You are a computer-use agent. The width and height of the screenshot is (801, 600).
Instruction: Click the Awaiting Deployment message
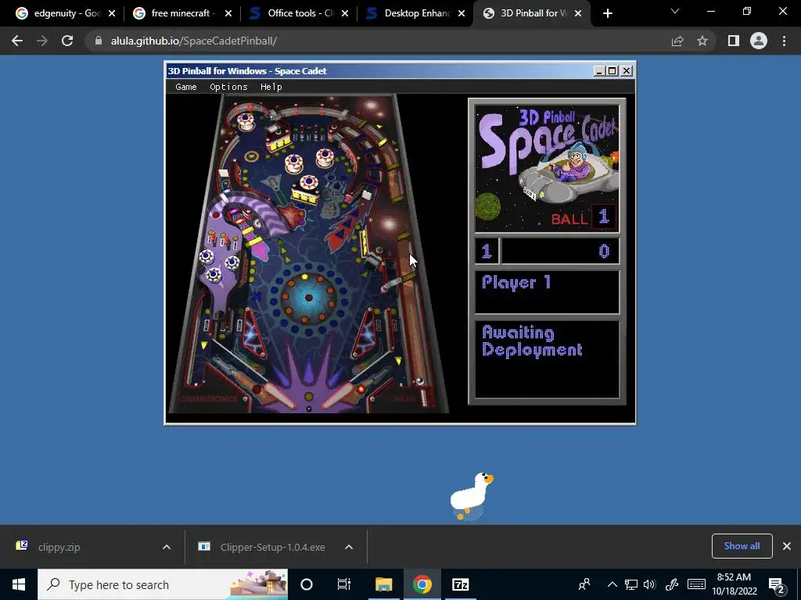[x=532, y=341]
